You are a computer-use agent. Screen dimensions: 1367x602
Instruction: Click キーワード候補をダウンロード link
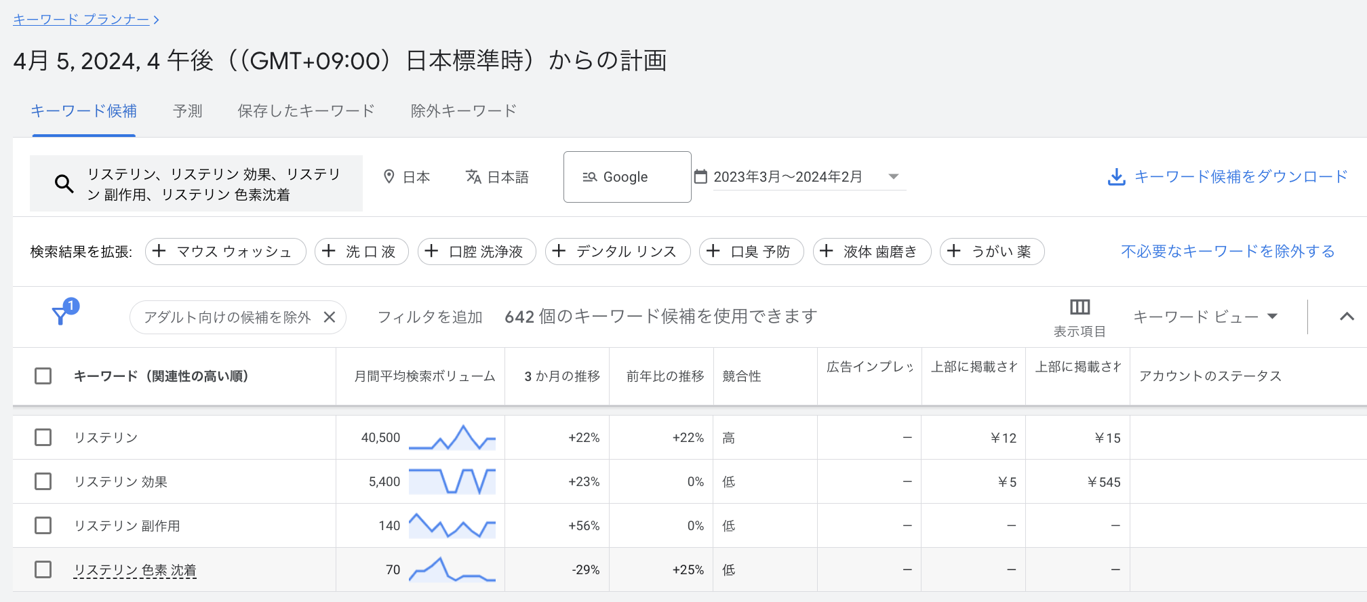1241,177
